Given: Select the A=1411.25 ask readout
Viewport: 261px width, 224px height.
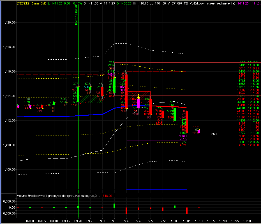Looking at the screenshot, I should [x=107, y=3].
